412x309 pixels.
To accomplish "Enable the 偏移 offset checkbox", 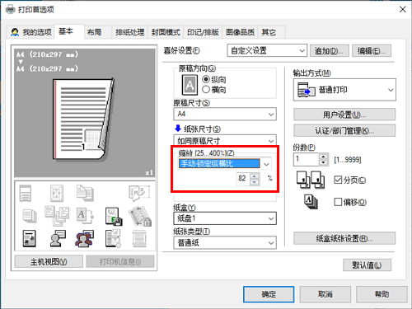I will 338,202.
